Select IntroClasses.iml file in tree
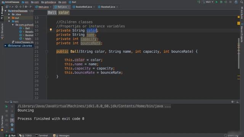 (22, 42)
